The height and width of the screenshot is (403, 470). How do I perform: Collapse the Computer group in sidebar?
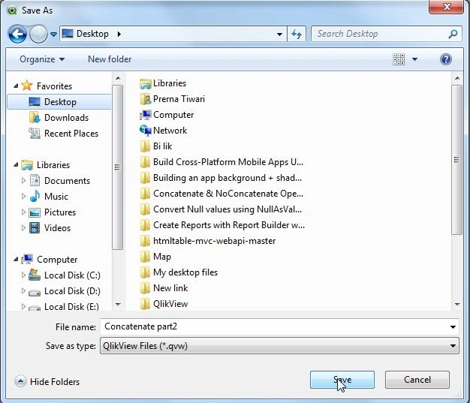coord(16,260)
